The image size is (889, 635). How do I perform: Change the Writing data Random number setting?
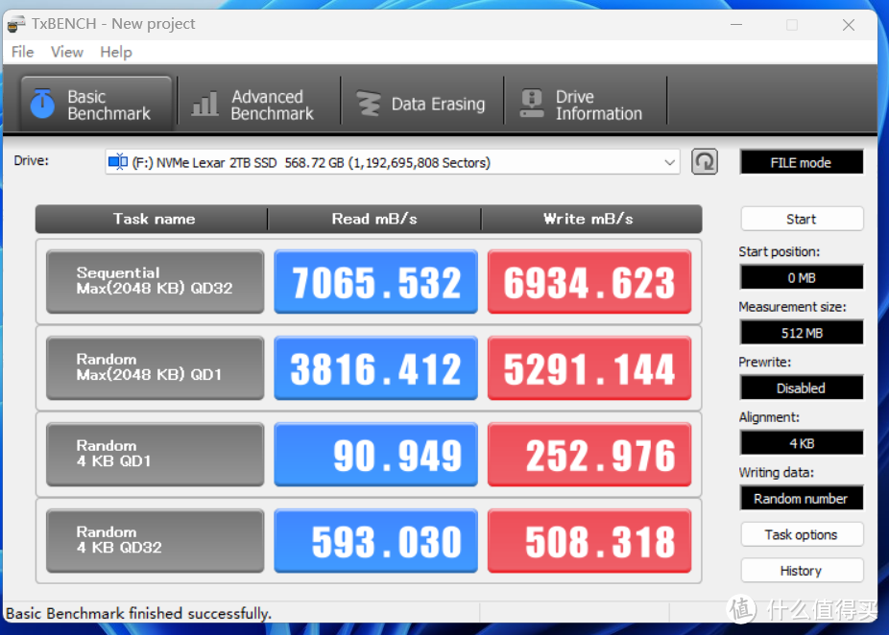(802, 499)
